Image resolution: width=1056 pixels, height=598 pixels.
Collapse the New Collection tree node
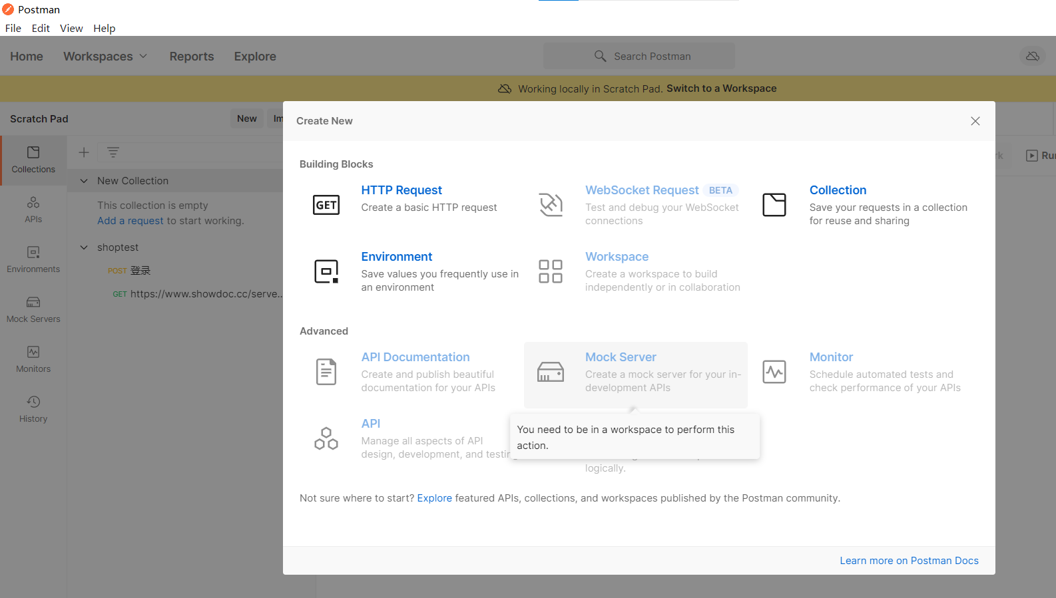coord(84,181)
